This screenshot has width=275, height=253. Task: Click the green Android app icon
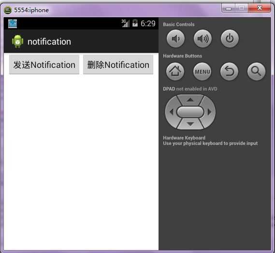click(x=17, y=42)
